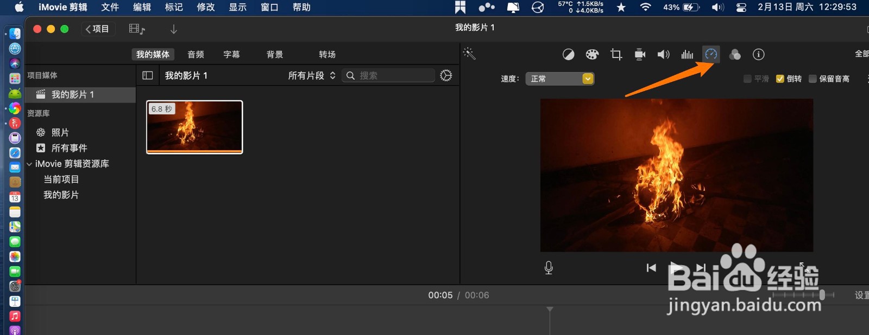This screenshot has width=869, height=335.
Task: Open the iMovie 剪辑 application menu
Action: [x=62, y=7]
